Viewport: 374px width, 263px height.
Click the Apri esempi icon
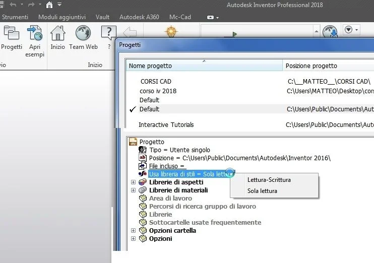(35, 33)
